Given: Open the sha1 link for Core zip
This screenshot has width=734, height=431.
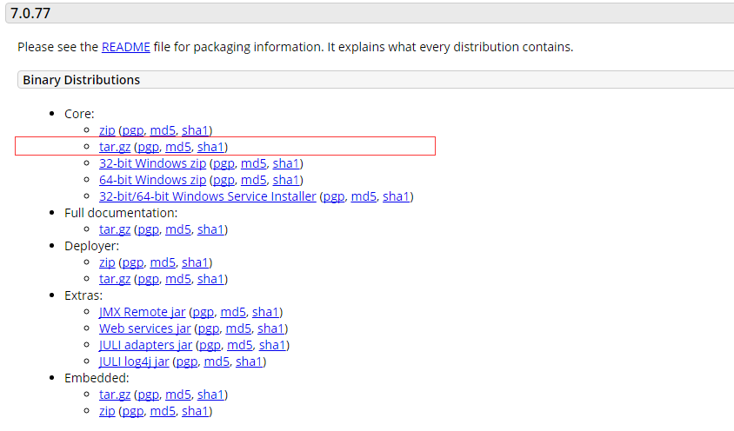Looking at the screenshot, I should [x=195, y=130].
